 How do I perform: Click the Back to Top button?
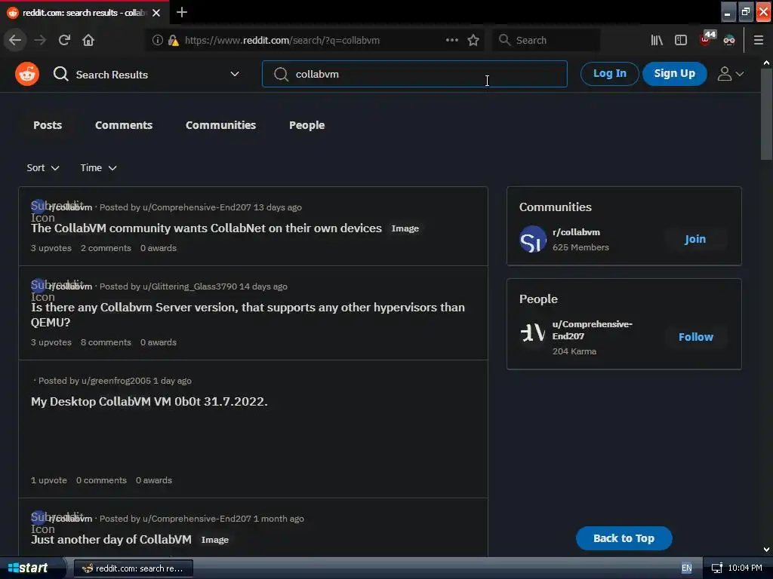pyautogui.click(x=624, y=538)
